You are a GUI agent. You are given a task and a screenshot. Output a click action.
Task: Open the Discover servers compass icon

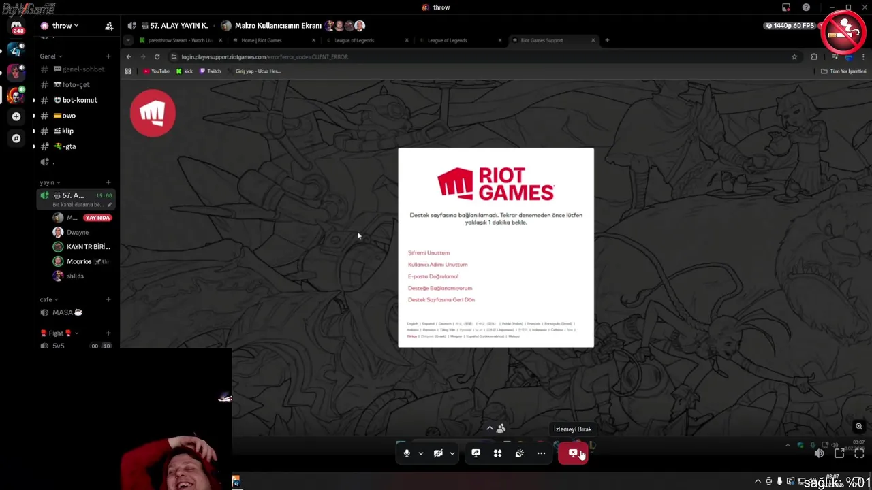coord(16,138)
